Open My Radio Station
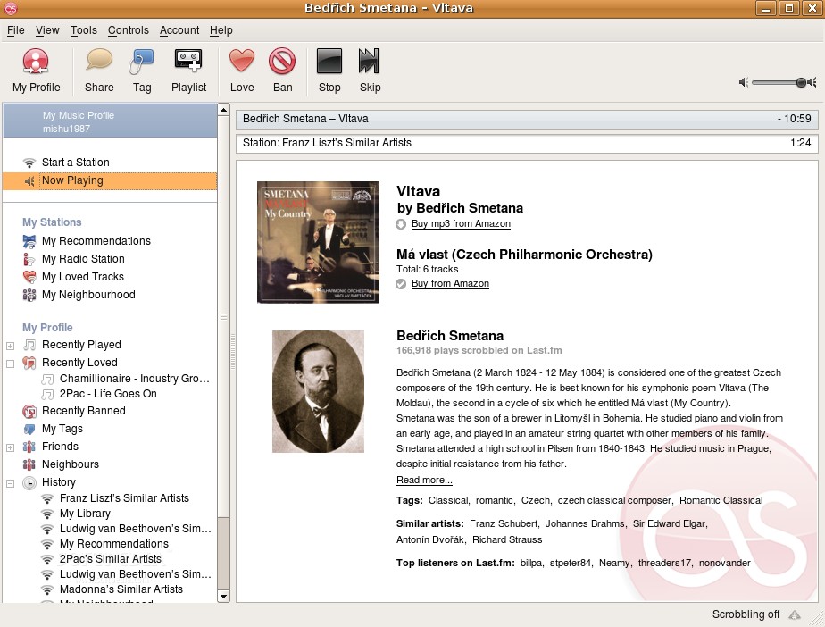The width and height of the screenshot is (825, 627). pos(83,258)
